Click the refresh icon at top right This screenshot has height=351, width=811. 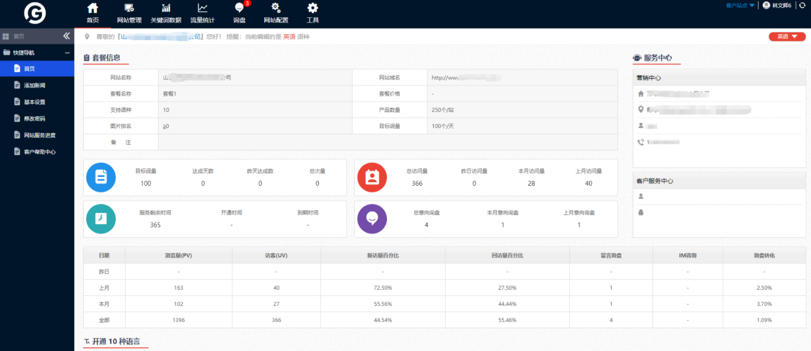point(802,5)
